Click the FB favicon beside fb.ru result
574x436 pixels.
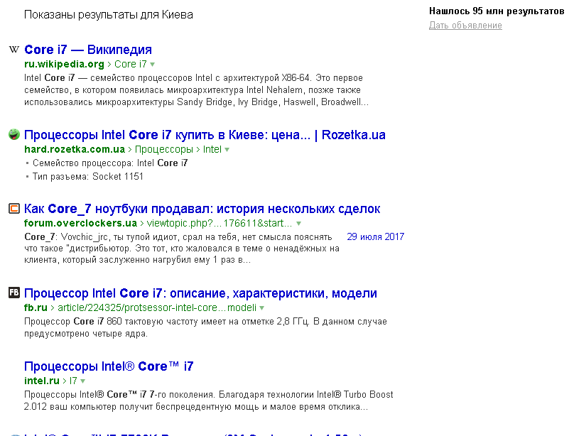(14, 293)
